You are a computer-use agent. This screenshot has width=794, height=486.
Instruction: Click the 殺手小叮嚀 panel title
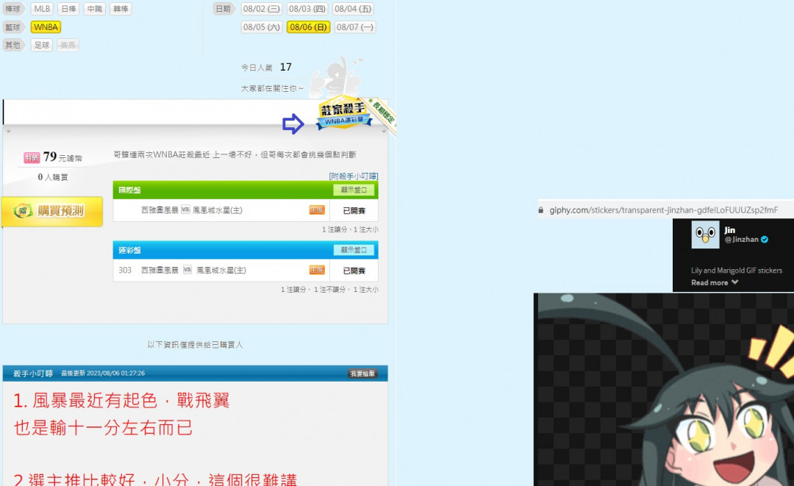click(33, 374)
